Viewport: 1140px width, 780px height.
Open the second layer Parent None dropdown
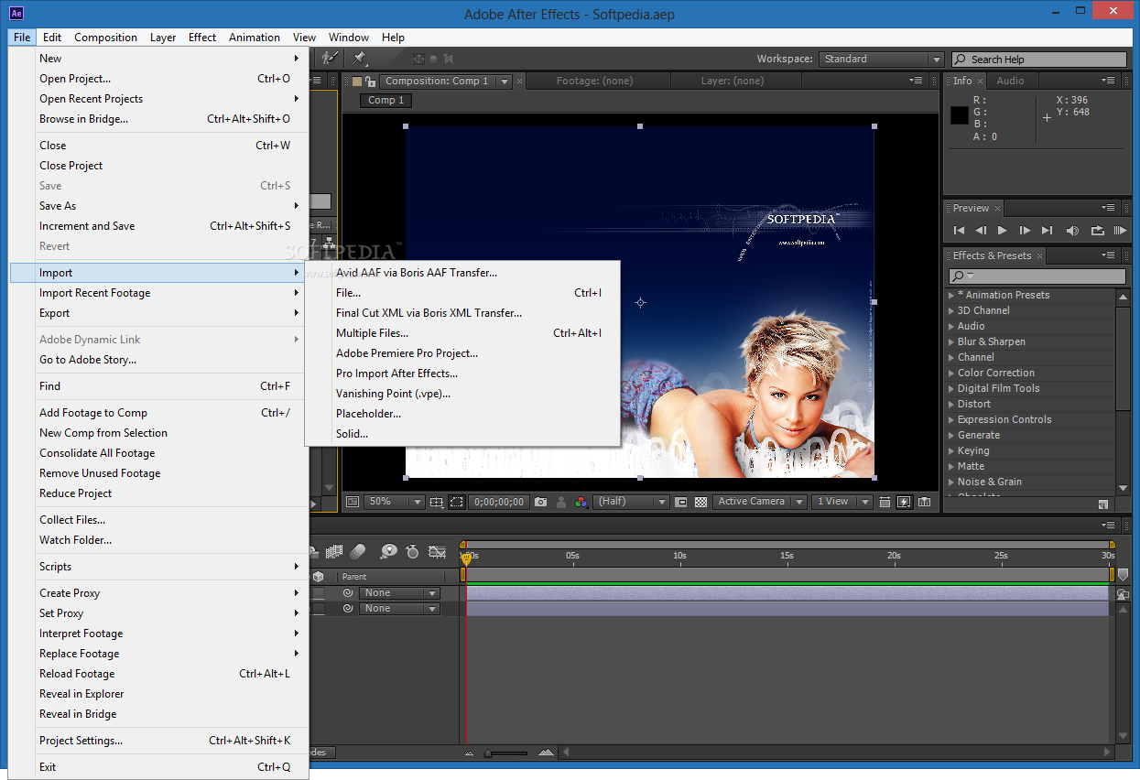point(399,608)
